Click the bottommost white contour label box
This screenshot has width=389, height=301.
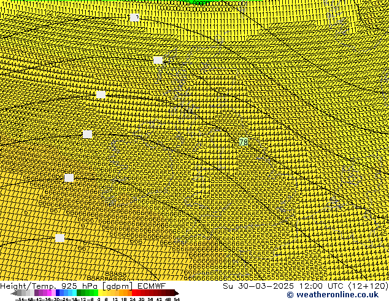click(60, 238)
